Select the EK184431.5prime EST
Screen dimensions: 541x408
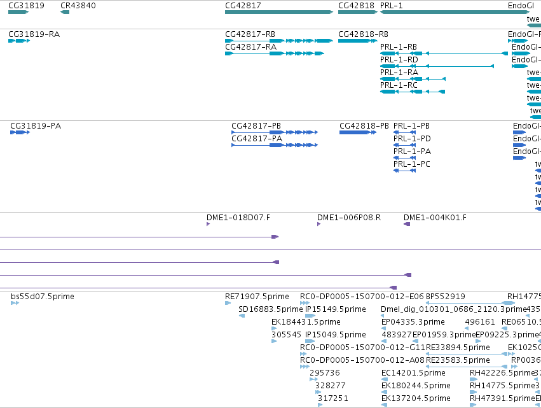[274, 328]
